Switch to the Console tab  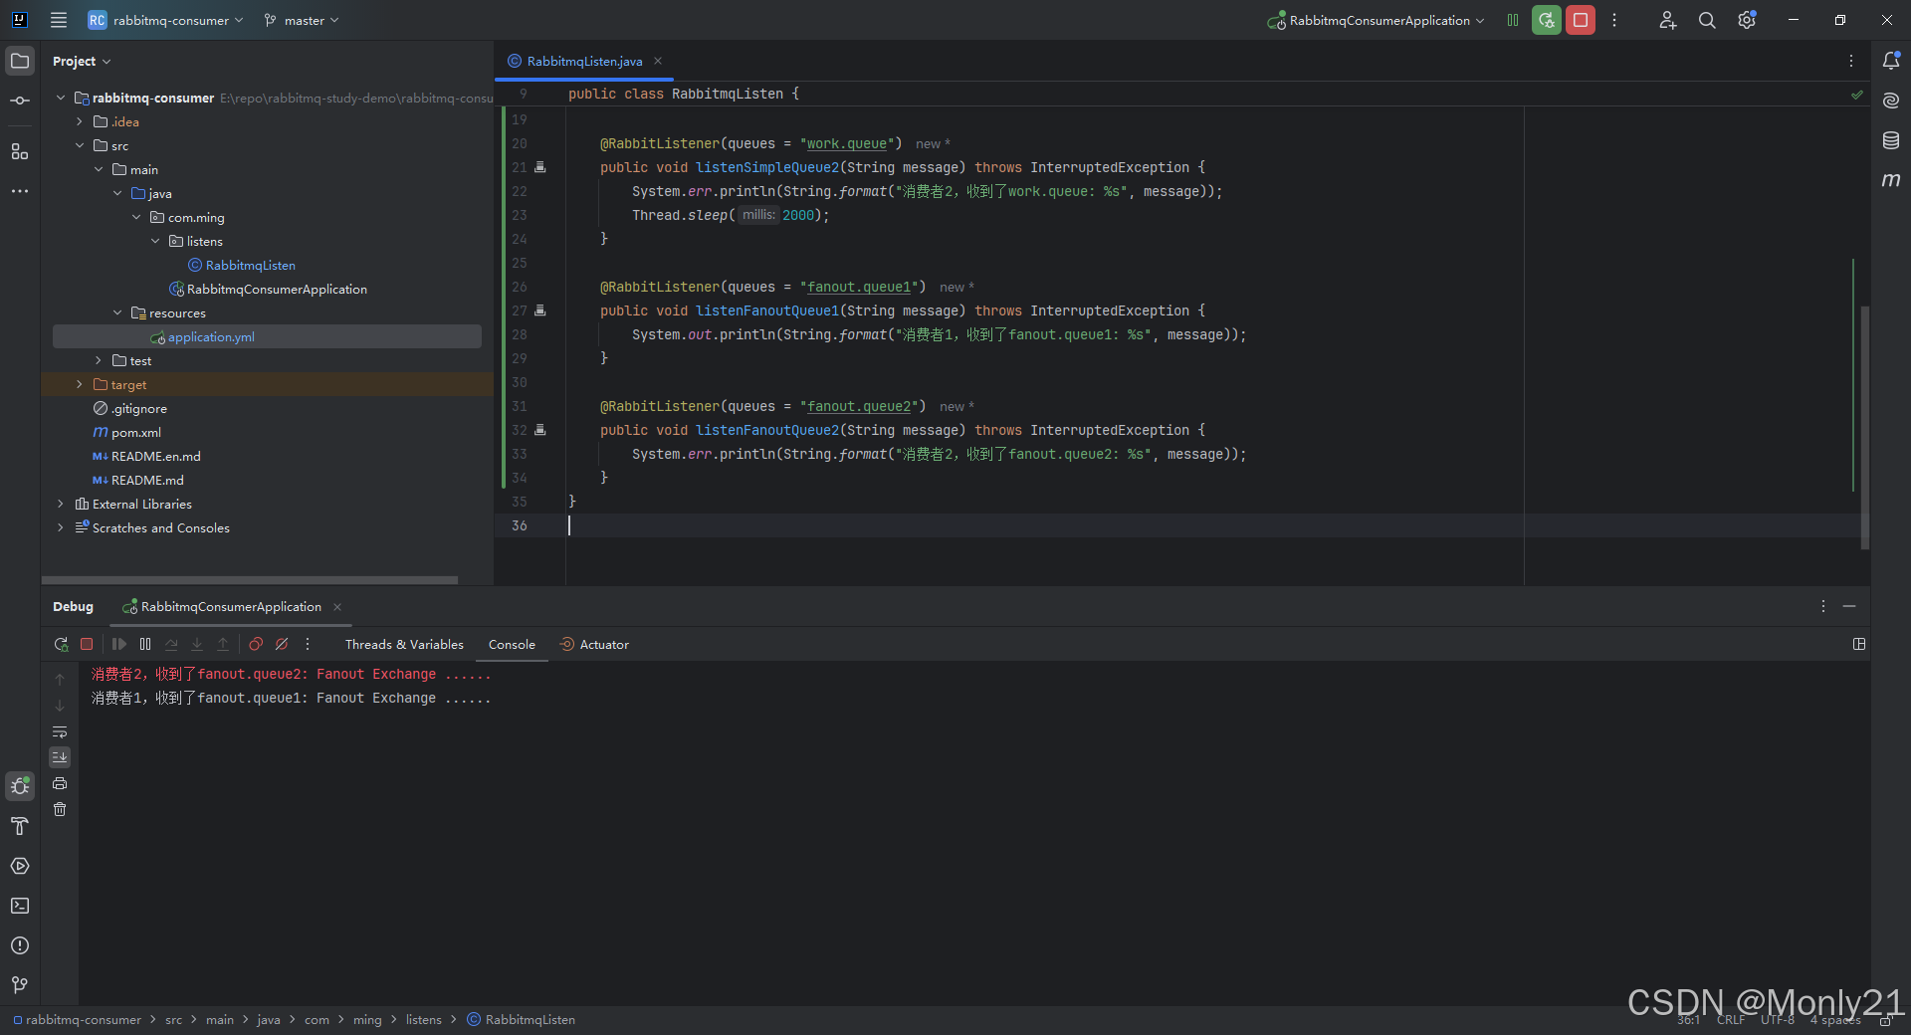click(x=512, y=645)
